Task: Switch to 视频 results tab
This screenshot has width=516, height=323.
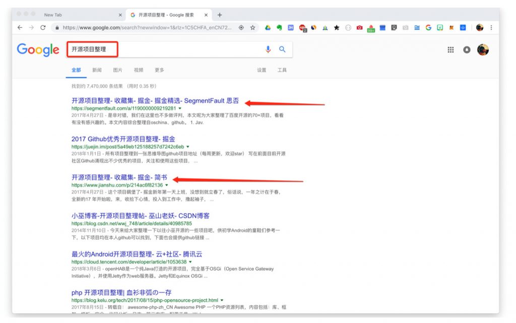Action: 139,70
